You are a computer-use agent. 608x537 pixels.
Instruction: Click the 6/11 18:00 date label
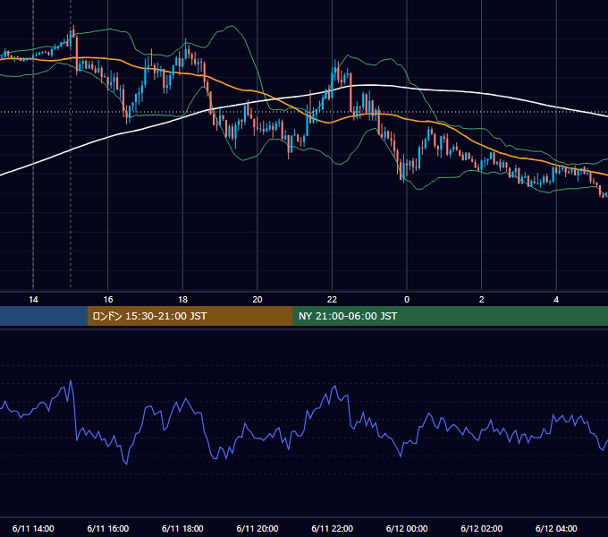pos(182,528)
